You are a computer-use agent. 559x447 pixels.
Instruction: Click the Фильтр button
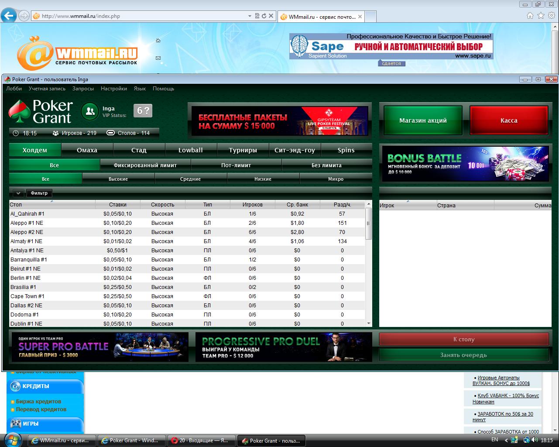[39, 193]
